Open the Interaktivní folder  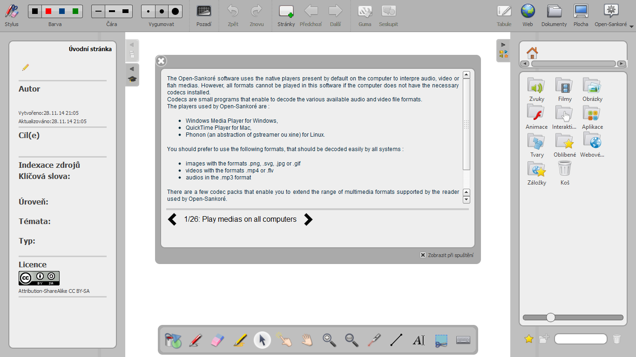point(564,118)
